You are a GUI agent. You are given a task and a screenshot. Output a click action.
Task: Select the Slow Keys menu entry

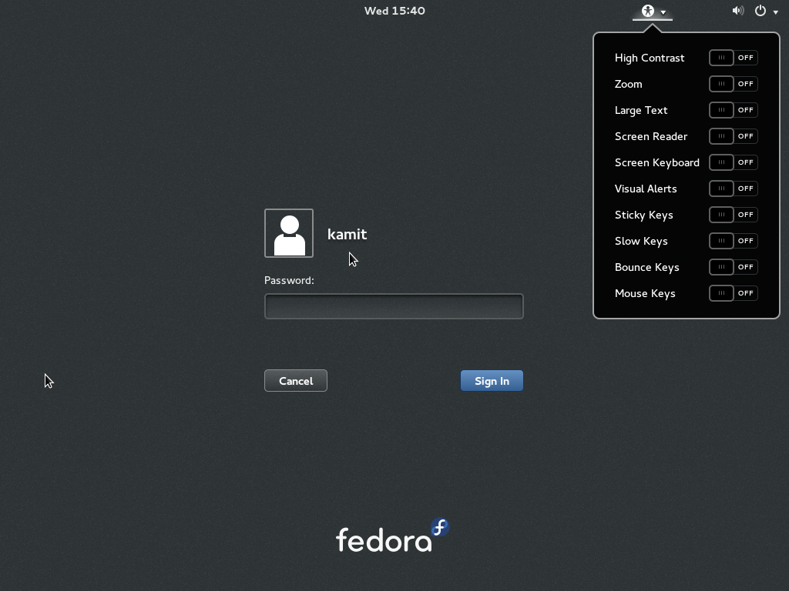coord(641,241)
